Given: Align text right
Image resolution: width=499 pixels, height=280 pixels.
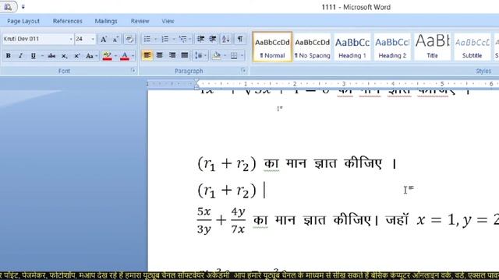Looking at the screenshot, I should pos(172,55).
